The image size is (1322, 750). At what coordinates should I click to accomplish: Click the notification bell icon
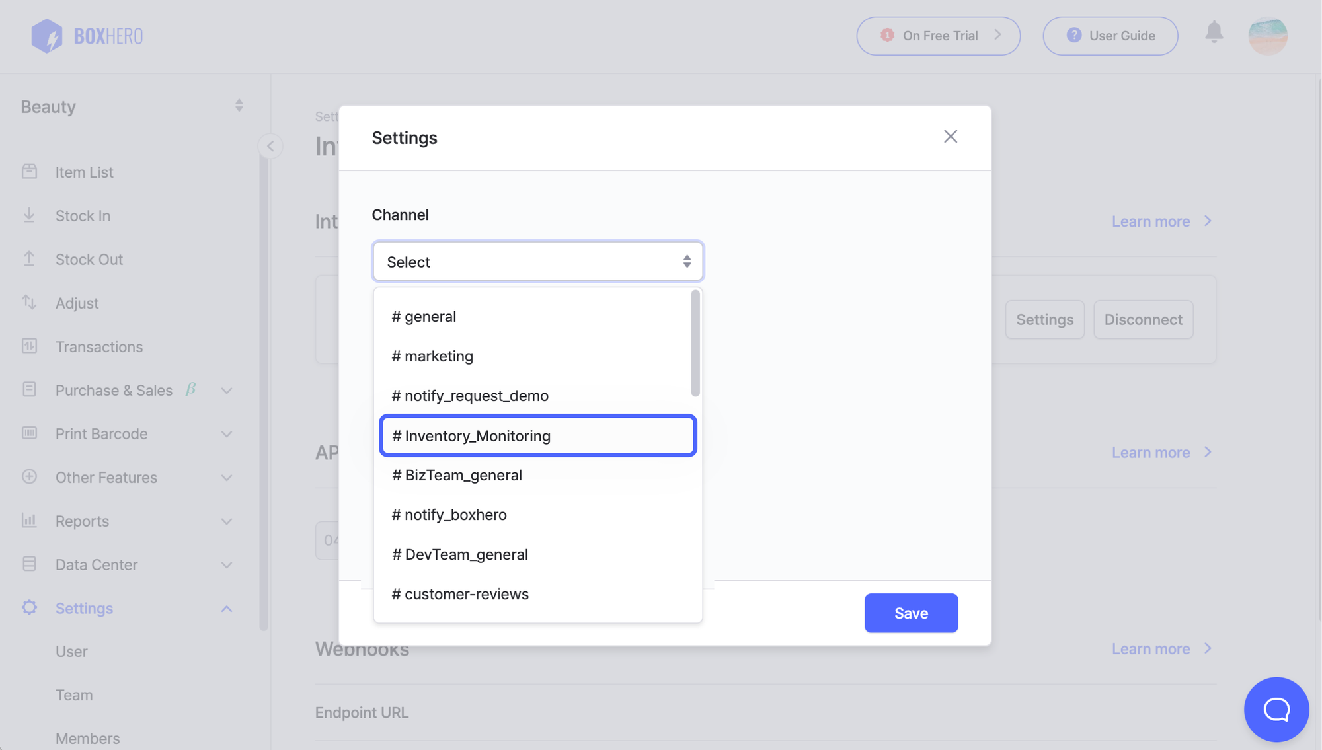point(1214,32)
